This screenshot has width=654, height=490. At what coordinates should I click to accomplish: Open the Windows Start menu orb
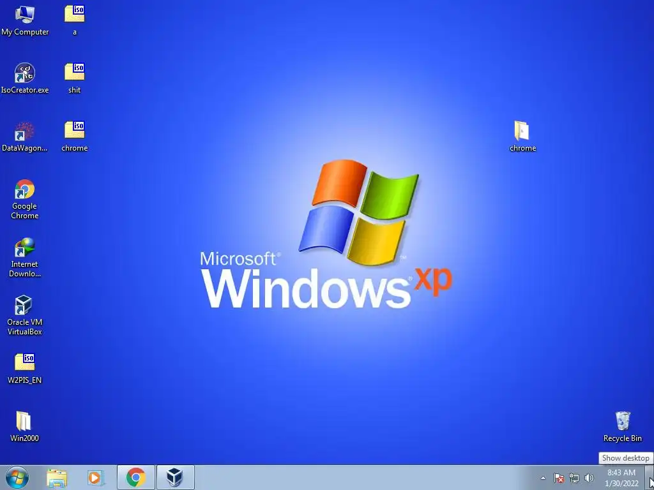click(x=17, y=477)
